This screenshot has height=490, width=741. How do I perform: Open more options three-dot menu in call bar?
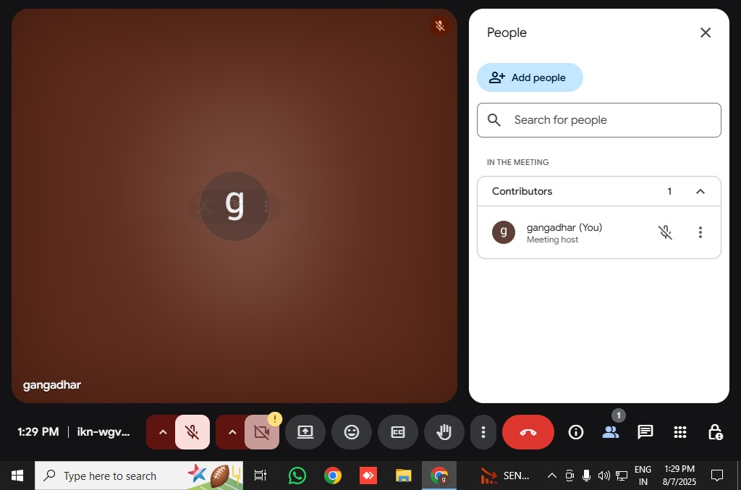[483, 432]
